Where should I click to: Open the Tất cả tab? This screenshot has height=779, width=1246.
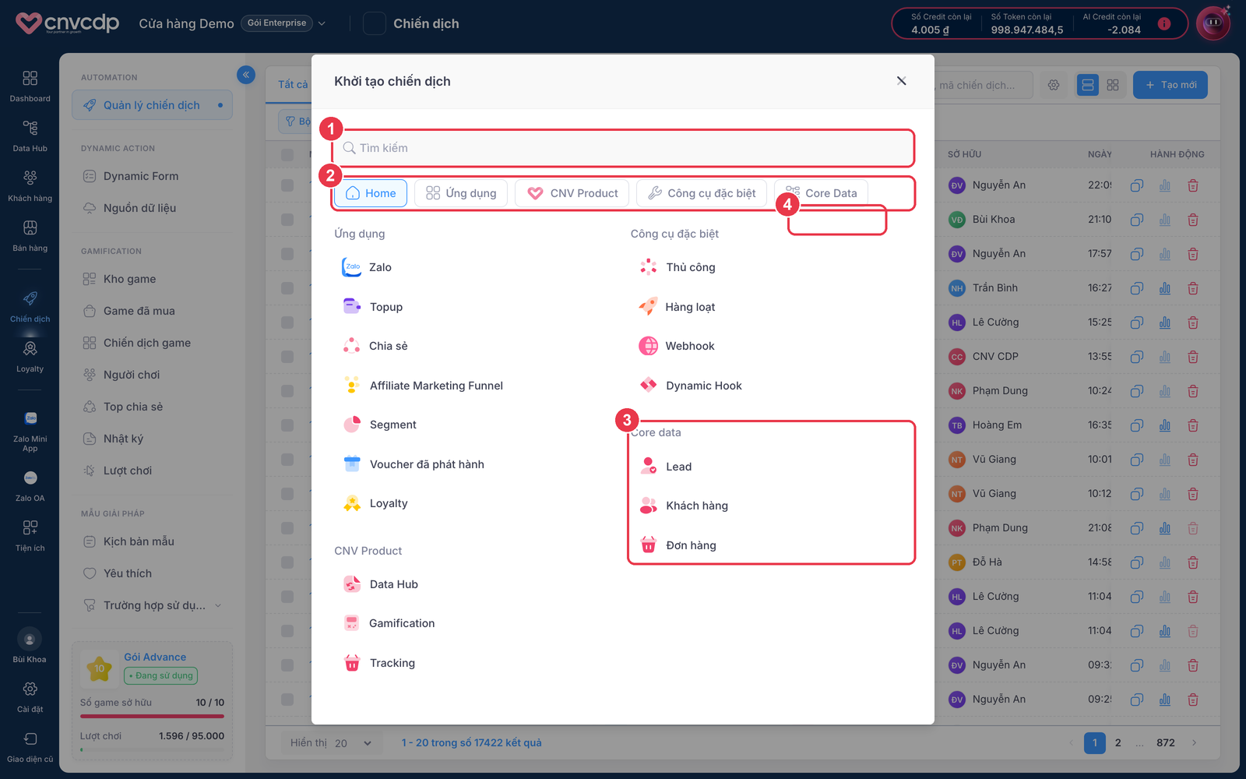(x=293, y=84)
